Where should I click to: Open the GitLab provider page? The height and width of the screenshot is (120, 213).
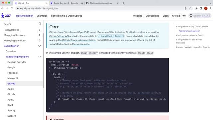(11, 94)
